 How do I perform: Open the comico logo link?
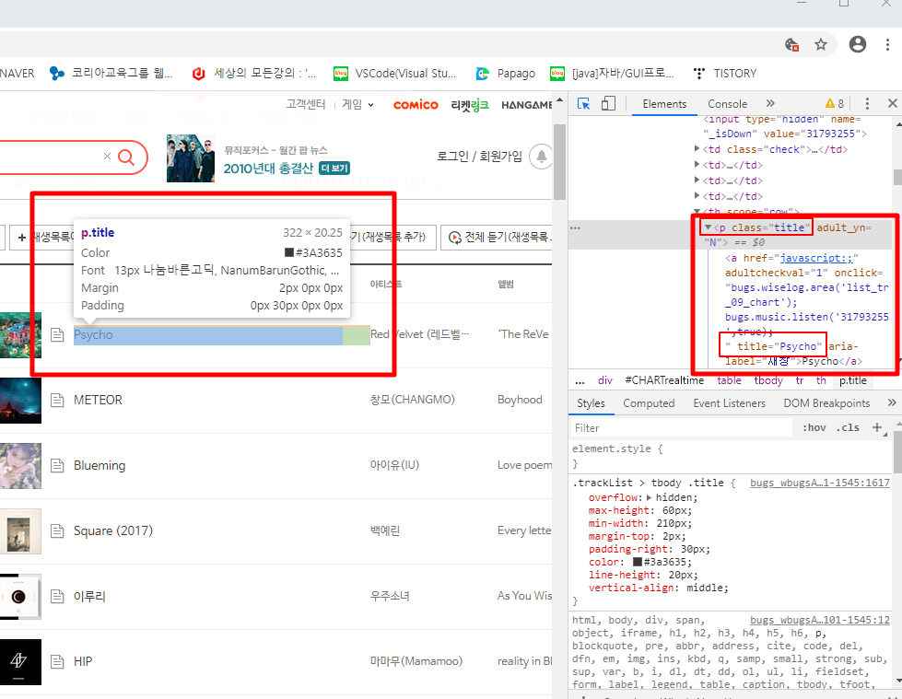tap(416, 105)
